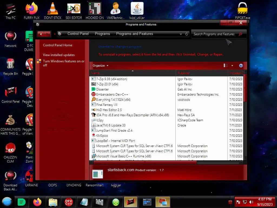
Task: Open View installed updates link
Action: click(x=59, y=55)
